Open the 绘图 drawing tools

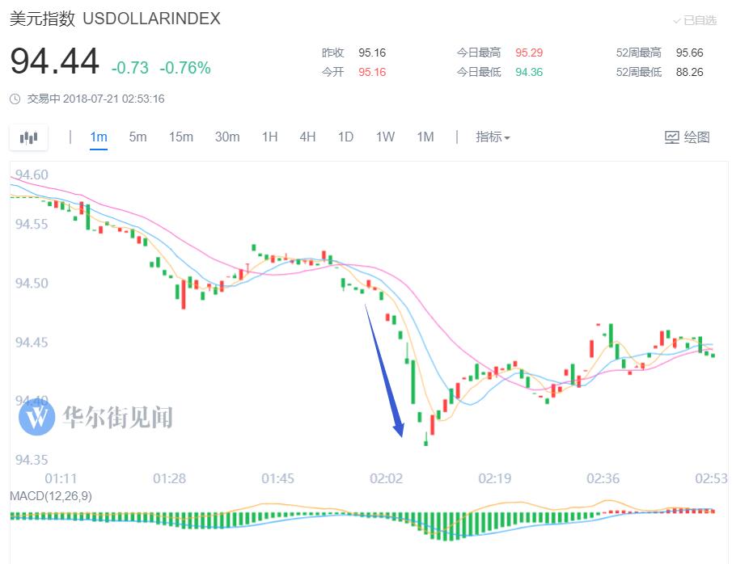coord(688,137)
